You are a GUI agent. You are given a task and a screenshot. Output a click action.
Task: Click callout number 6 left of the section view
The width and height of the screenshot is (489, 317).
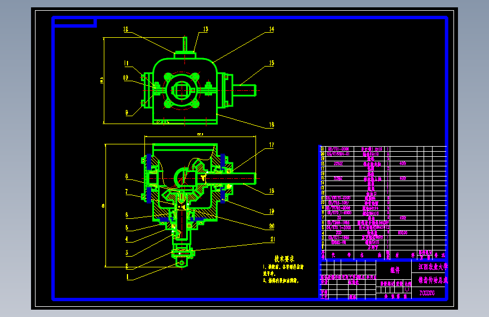pyautogui.click(x=126, y=215)
